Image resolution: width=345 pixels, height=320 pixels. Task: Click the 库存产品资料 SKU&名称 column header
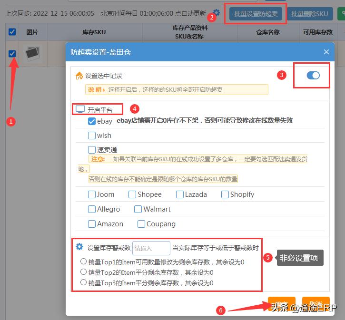[x=190, y=32]
